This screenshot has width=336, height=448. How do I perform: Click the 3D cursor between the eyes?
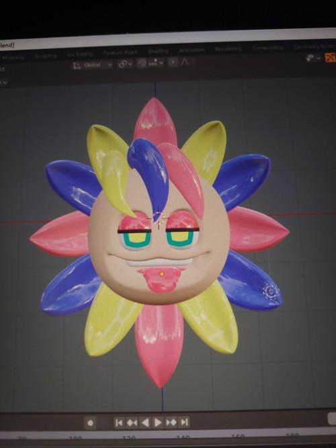coord(158,218)
